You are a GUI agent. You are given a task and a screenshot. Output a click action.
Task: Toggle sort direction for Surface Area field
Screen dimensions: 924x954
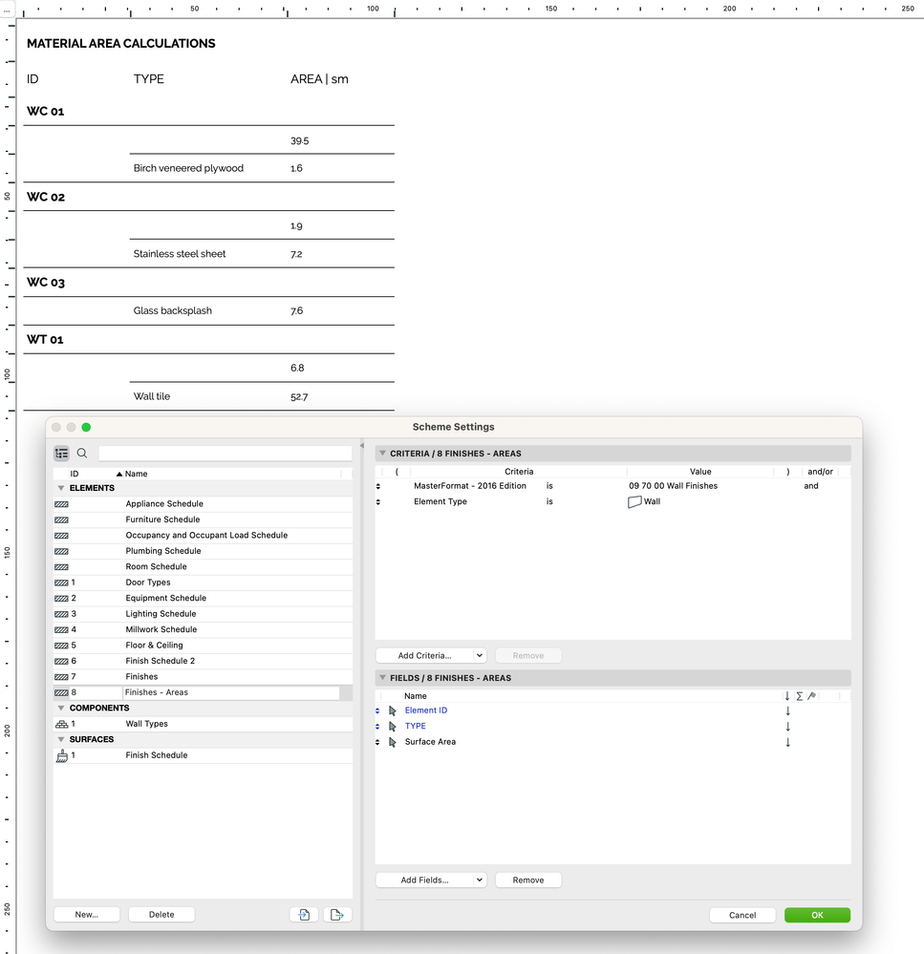click(787, 742)
